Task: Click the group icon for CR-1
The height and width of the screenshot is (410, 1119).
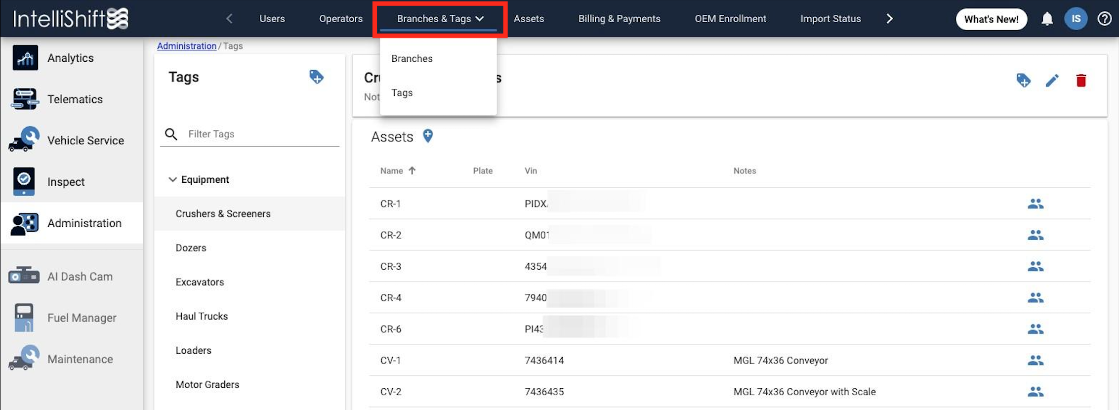Action: coord(1036,204)
